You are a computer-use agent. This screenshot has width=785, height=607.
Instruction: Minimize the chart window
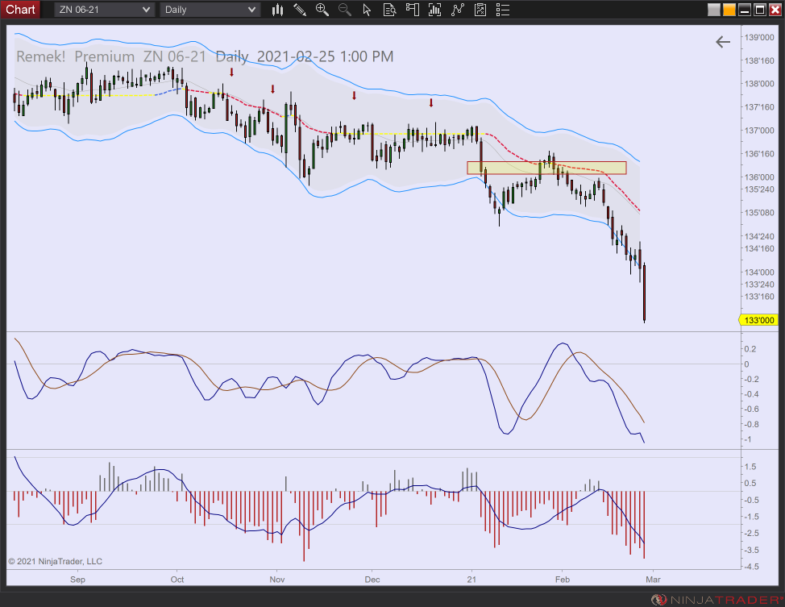pyautogui.click(x=745, y=10)
